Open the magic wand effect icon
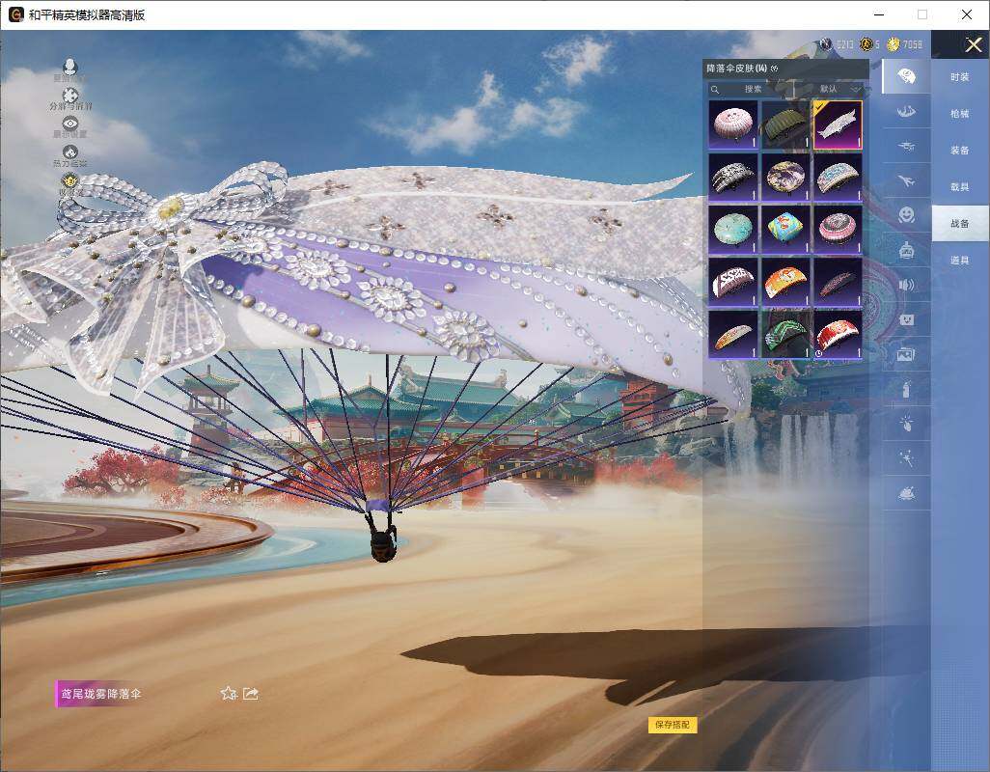The height and width of the screenshot is (772, 990). (x=906, y=458)
